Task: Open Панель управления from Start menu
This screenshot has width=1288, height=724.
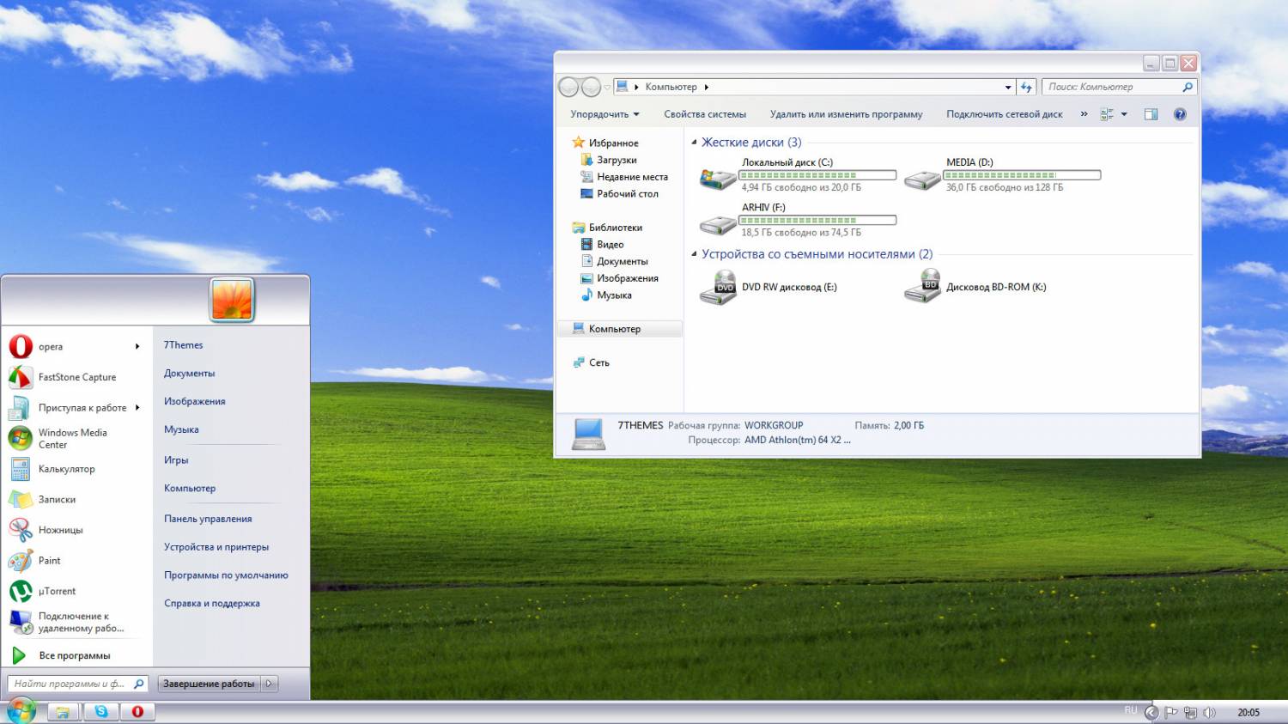Action: click(x=208, y=519)
